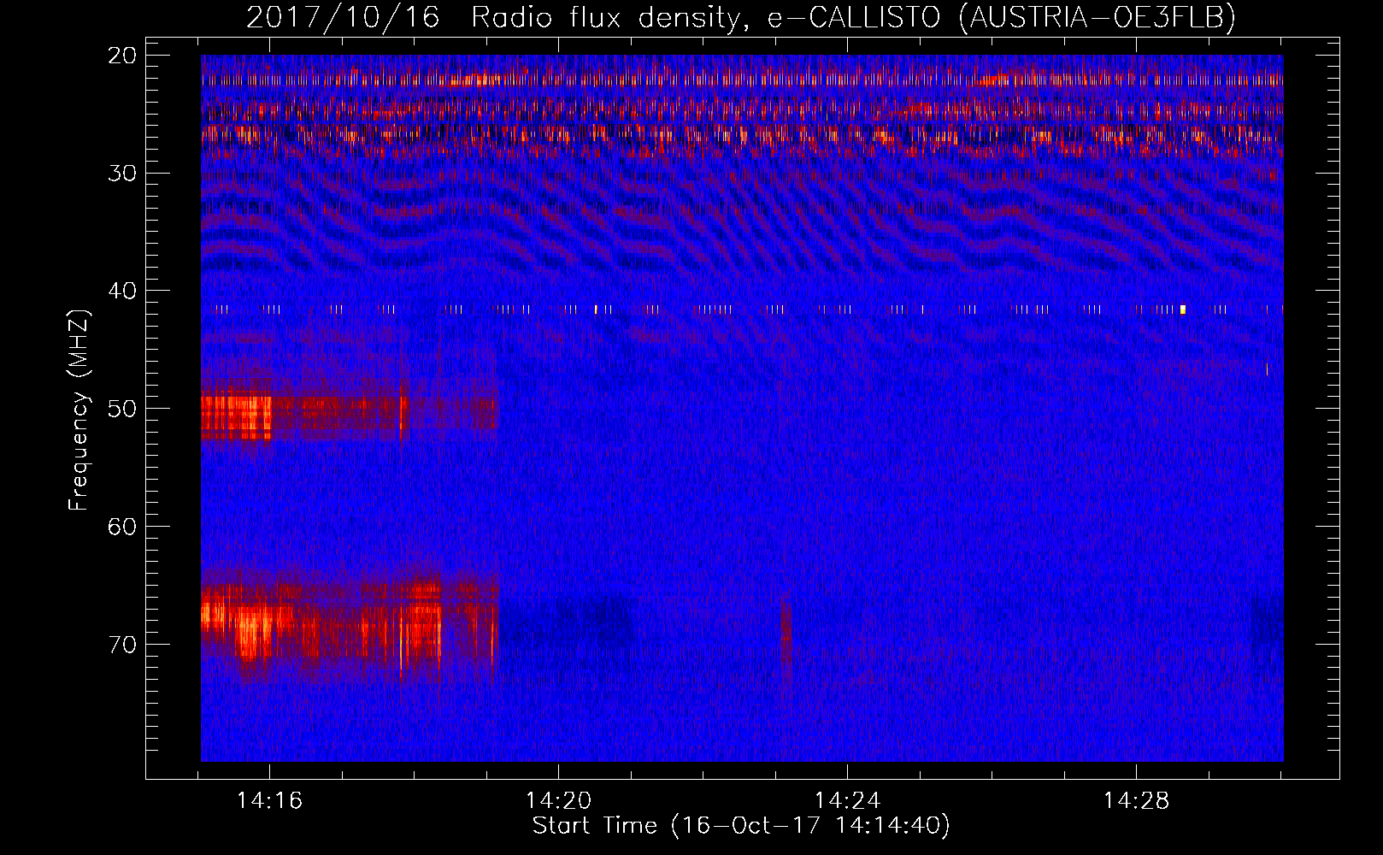Click the date '2017/10/16' in the title
The image size is (1383, 855).
pyautogui.click(x=343, y=17)
